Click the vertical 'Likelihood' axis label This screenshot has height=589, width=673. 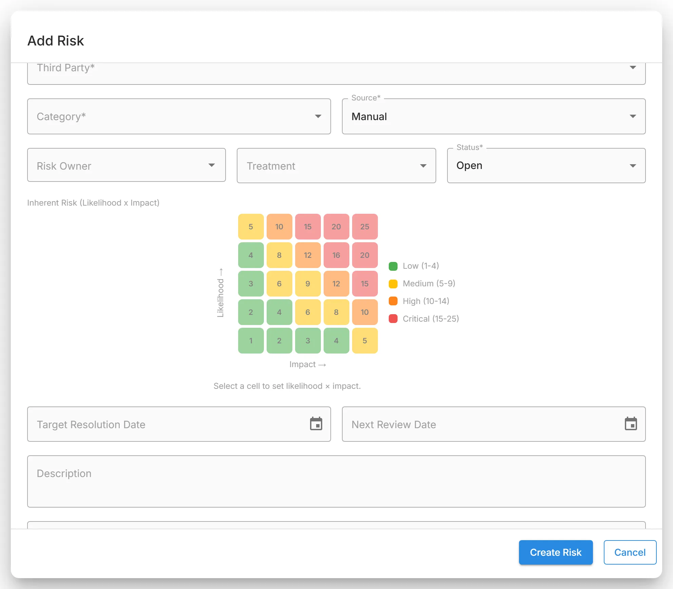point(220,293)
